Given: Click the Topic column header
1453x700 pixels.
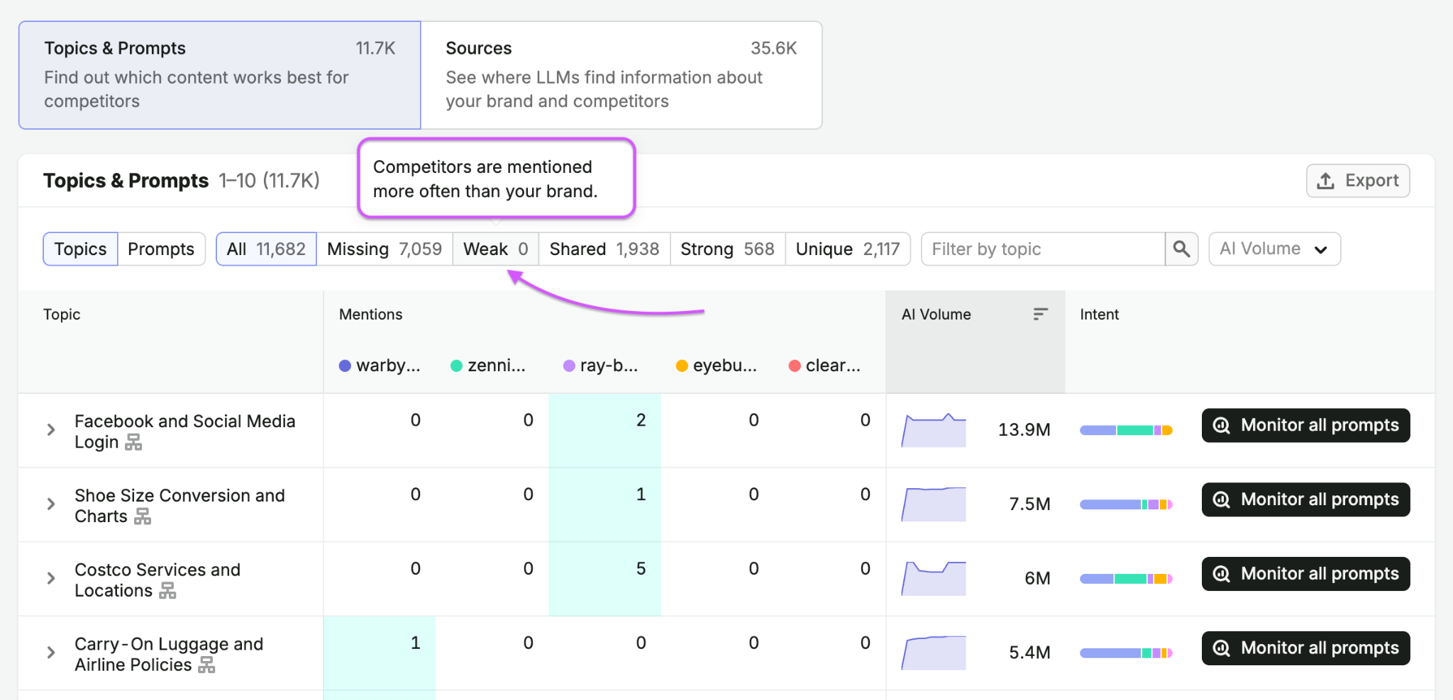Looking at the screenshot, I should 62,314.
